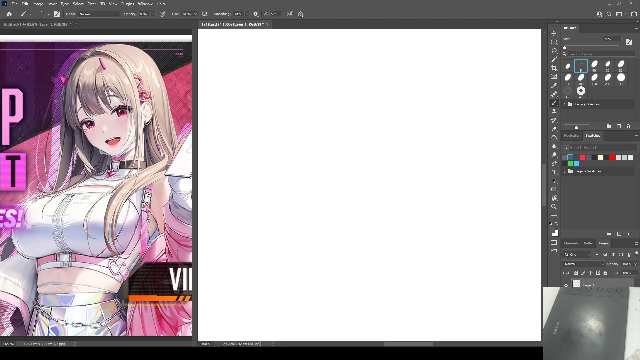640x360 pixels.
Task: Open the Smoothing dropdown arrow
Action: click(247, 14)
